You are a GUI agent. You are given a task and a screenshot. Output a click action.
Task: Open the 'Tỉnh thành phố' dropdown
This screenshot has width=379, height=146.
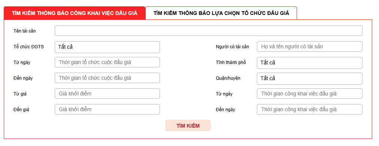(310, 63)
